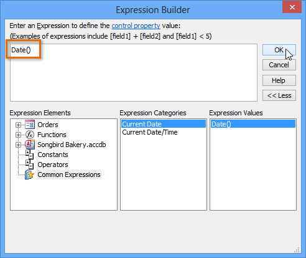Select the Constants icon
Viewport: 306px width, 258px height.
[29, 155]
